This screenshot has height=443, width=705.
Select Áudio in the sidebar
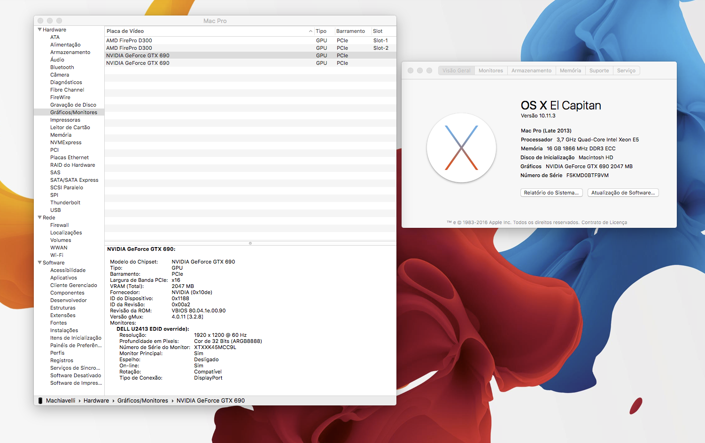tap(57, 60)
